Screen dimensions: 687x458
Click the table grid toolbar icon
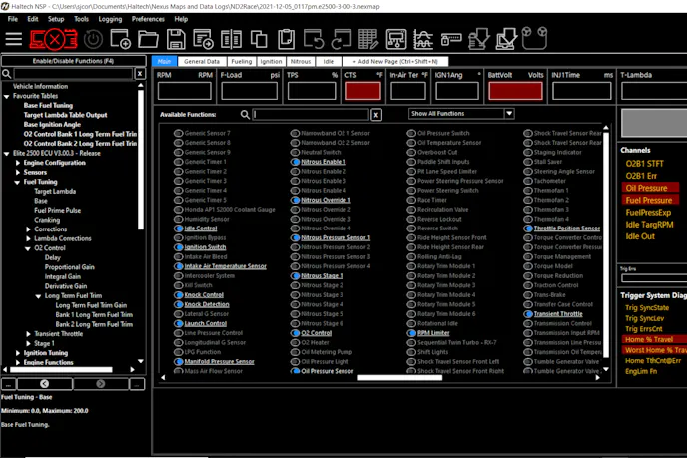click(x=368, y=40)
